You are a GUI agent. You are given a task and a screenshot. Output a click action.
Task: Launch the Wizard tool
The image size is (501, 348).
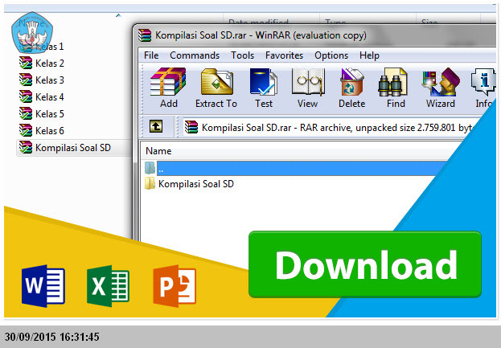pyautogui.click(x=441, y=82)
